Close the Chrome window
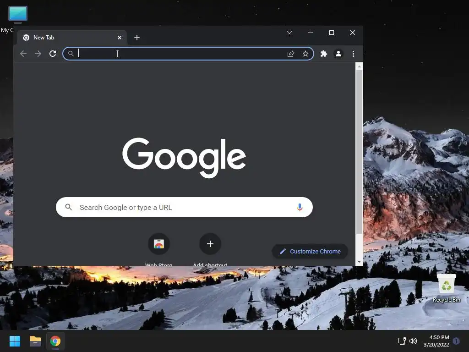This screenshot has width=469, height=352. tap(353, 33)
